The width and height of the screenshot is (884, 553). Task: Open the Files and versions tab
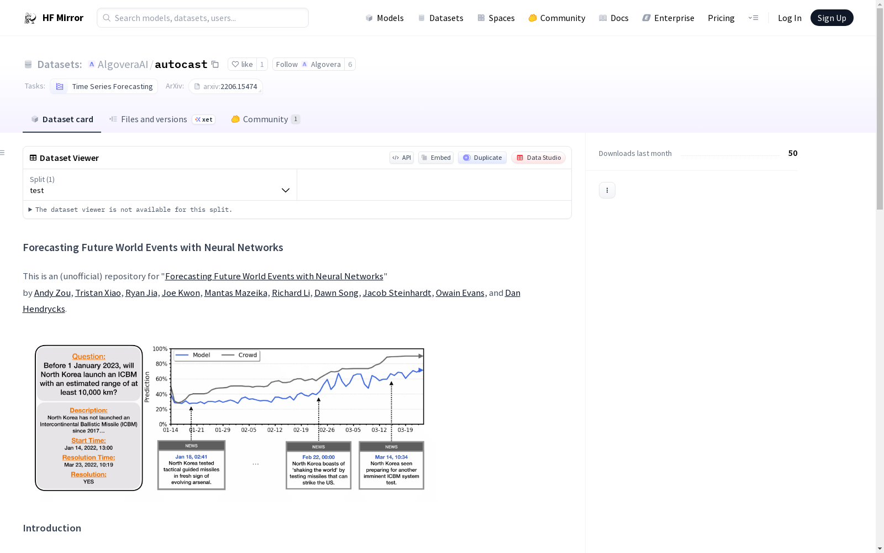click(x=162, y=119)
